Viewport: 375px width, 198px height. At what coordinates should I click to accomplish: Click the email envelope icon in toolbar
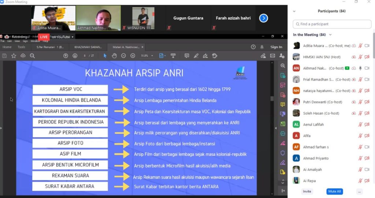coord(272,56)
